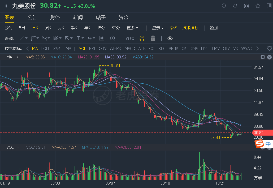Enable the BOLL indicator
The height and width of the screenshot is (188, 273).
coord(45,48)
